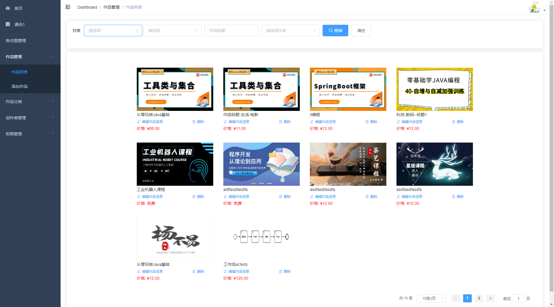The width and height of the screenshot is (554, 307).
Task: Click trash icon for 从零玩转Java基础 priced ¥12.00
Action: tap(194, 272)
